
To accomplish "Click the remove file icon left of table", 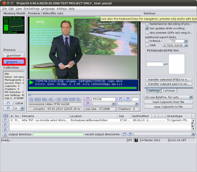I will point(5,125).
